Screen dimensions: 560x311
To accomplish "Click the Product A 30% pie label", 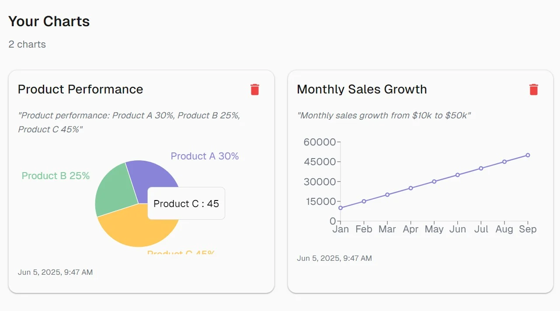I will 205,156.
